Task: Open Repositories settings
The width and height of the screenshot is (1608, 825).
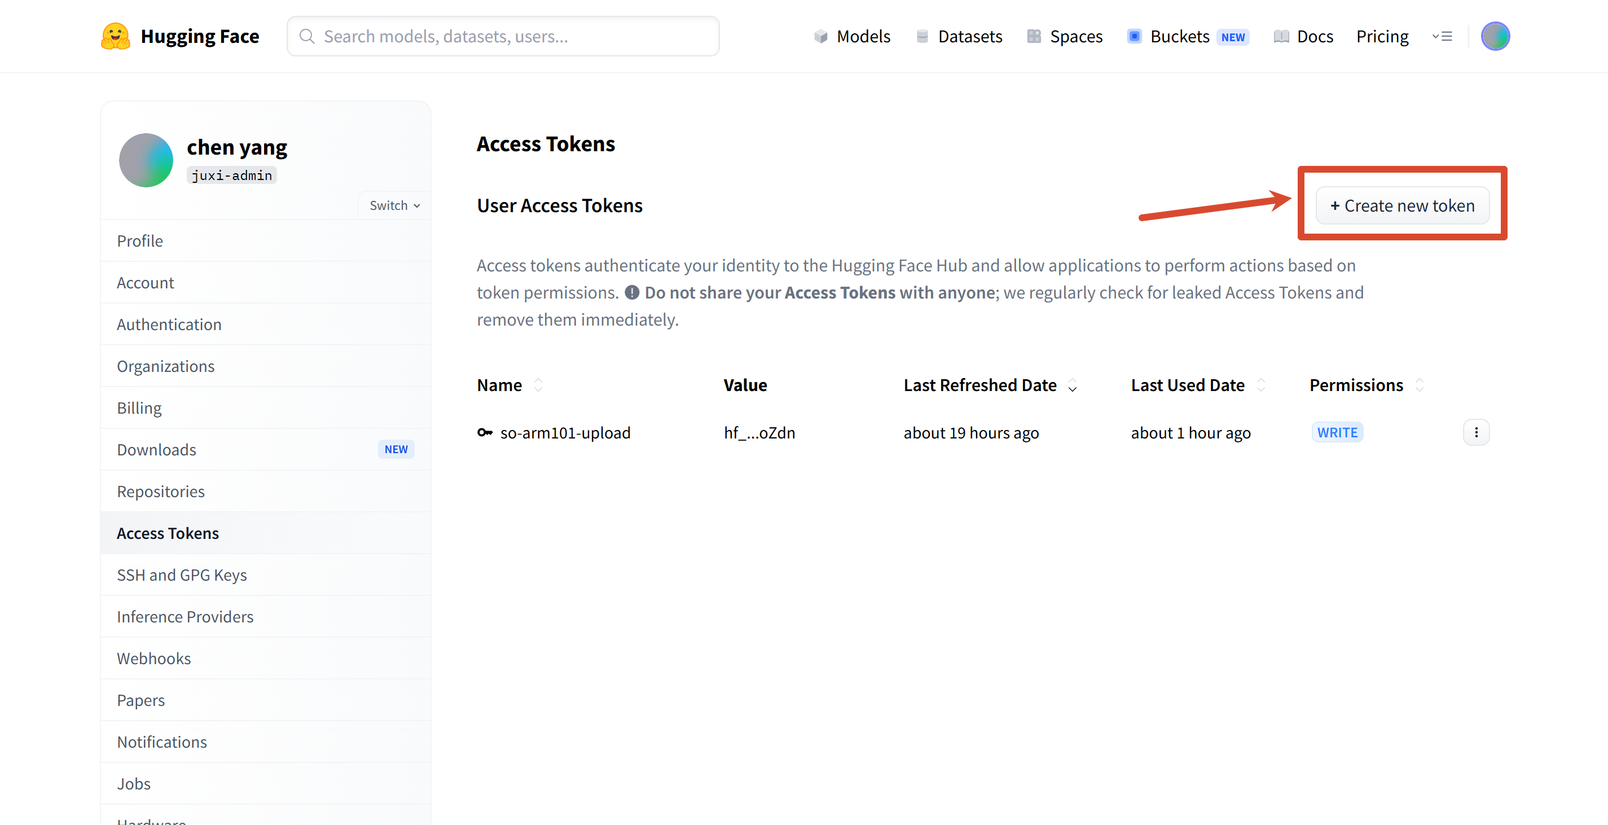Action: click(x=265, y=492)
